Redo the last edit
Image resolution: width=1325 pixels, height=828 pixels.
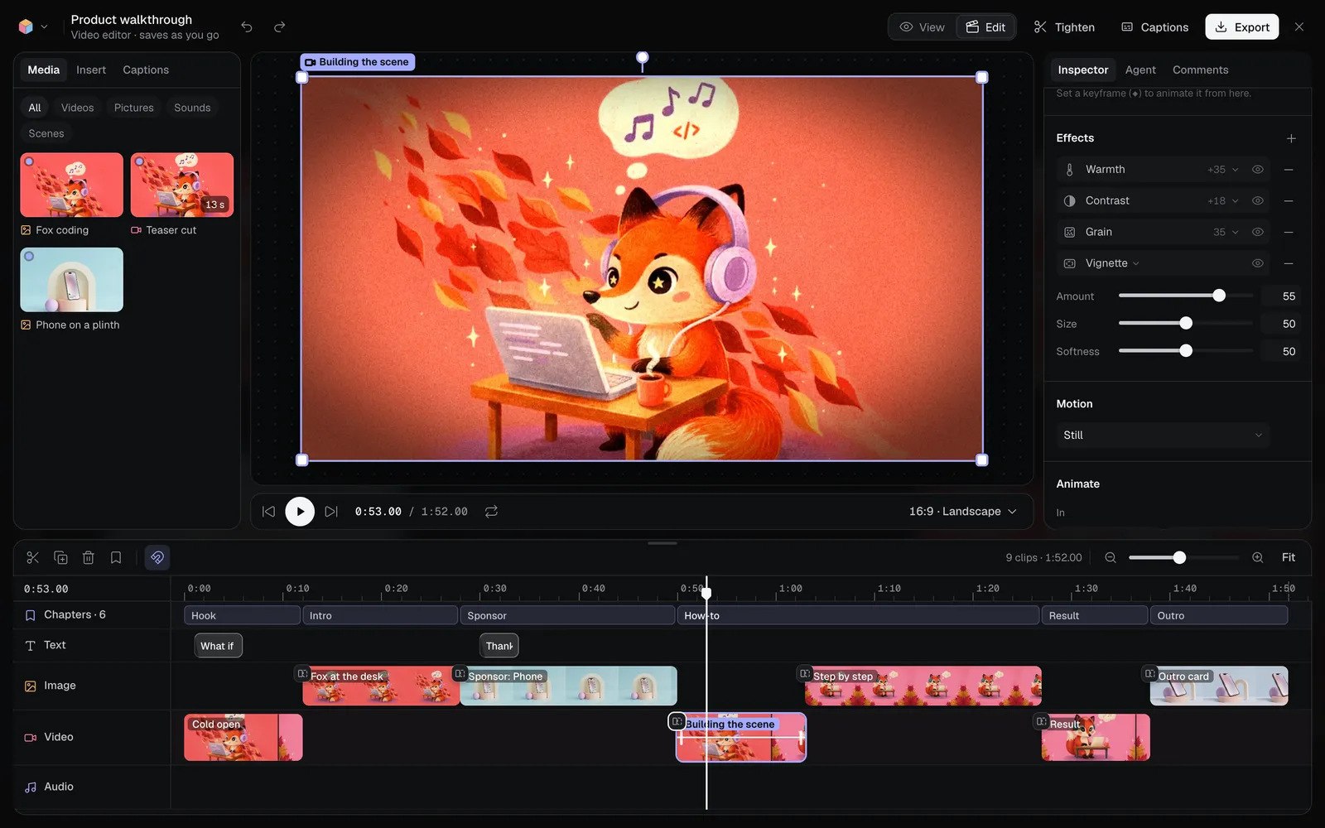(x=280, y=27)
